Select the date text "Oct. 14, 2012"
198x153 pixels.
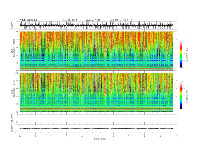(70, 20)
